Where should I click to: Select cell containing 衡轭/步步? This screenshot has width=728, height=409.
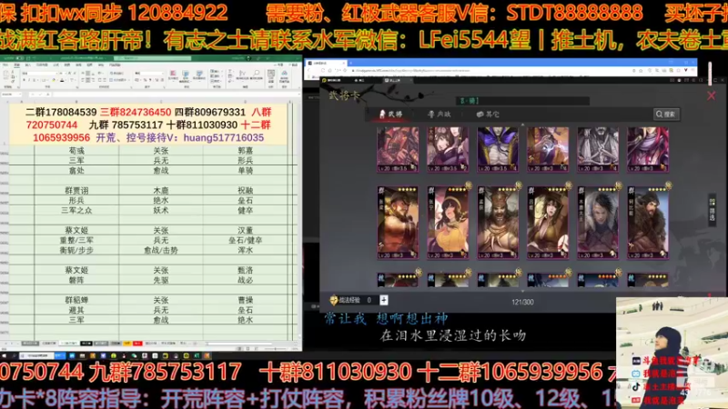pos(76,251)
